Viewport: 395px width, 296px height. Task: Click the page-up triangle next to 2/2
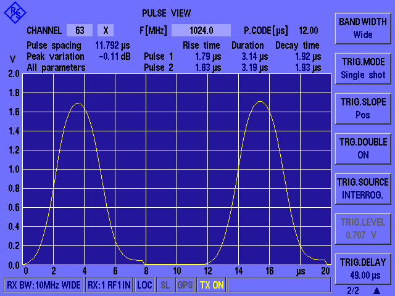coord(376,289)
